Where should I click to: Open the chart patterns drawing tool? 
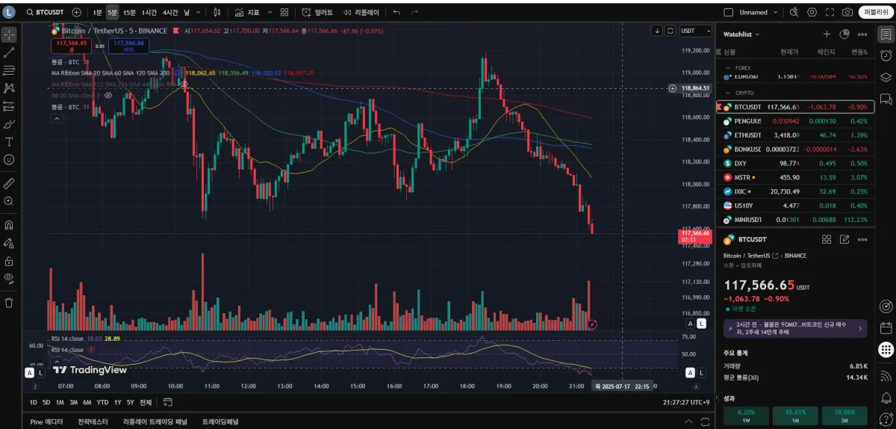pos(9,87)
